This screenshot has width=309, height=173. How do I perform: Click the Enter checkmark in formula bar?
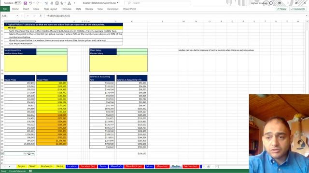coord(34,16)
